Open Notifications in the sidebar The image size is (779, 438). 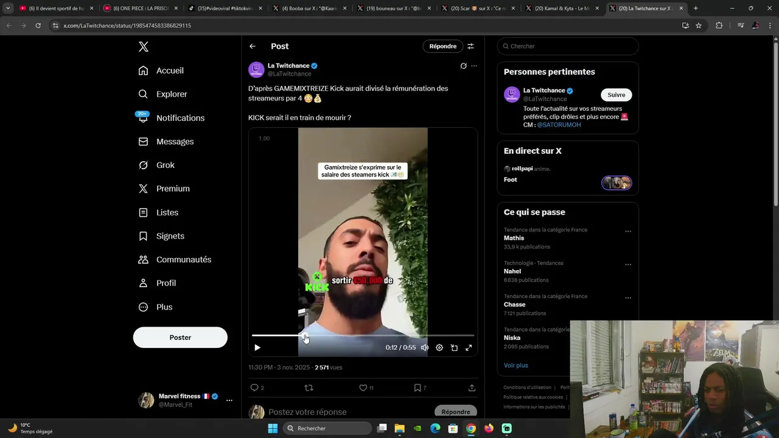coord(171,118)
